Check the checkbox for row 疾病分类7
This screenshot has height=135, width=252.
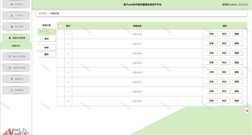[x=61, y=44]
